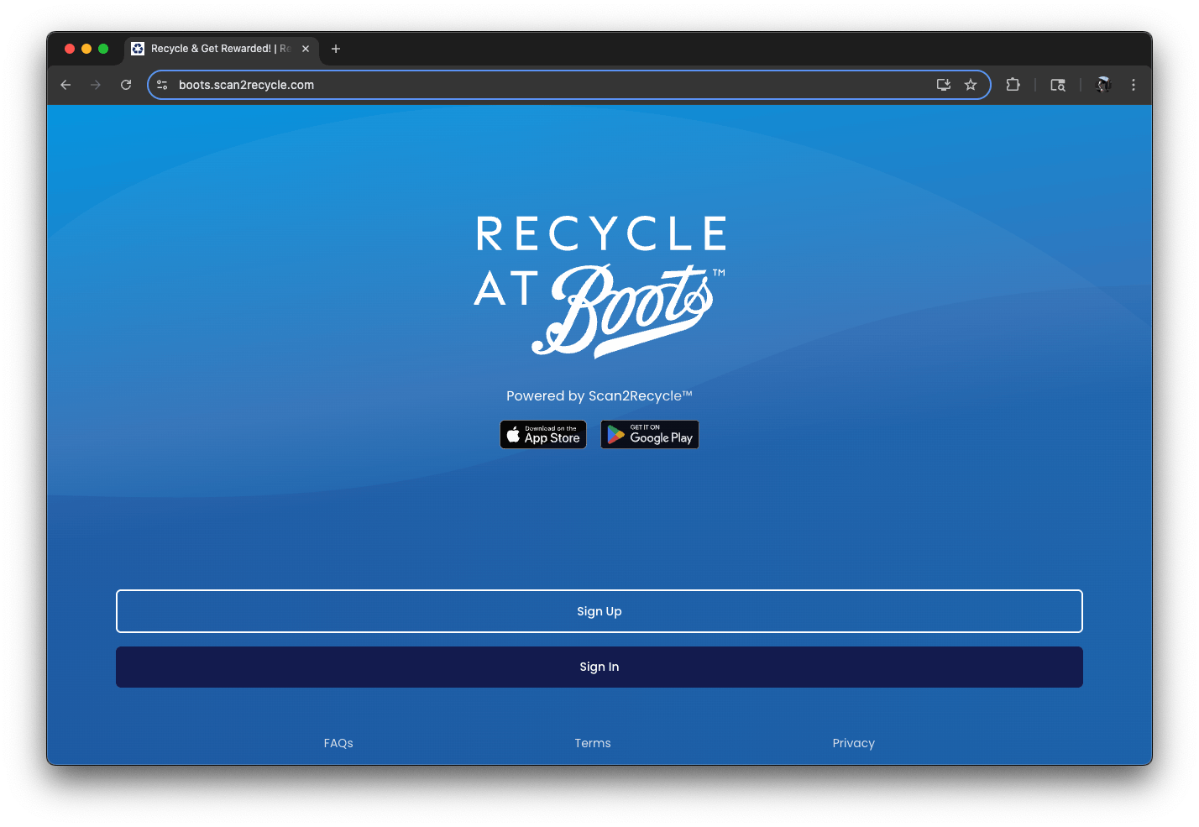This screenshot has width=1199, height=827.
Task: Open the Chrome profile avatar
Action: [x=1104, y=85]
